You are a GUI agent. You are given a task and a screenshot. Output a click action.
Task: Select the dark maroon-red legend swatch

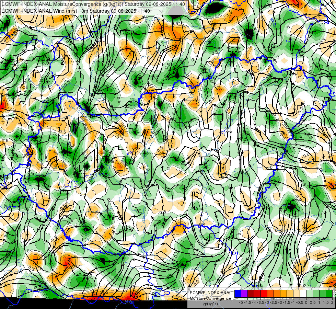(x=251, y=294)
